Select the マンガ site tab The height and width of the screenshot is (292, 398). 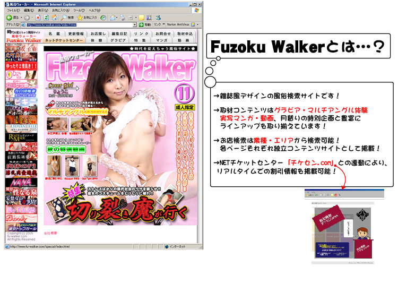coord(161,40)
